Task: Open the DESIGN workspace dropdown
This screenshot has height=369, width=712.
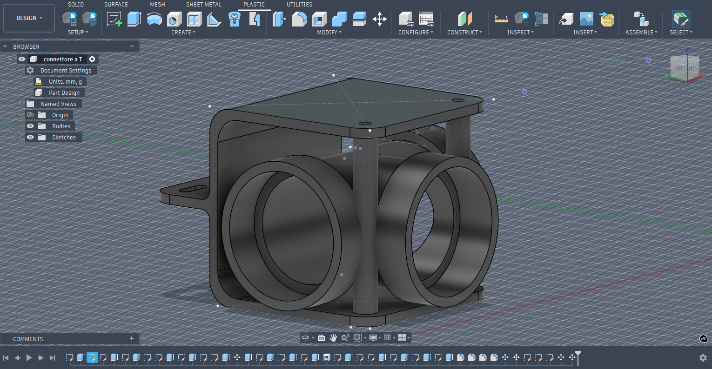Action: coord(29,18)
